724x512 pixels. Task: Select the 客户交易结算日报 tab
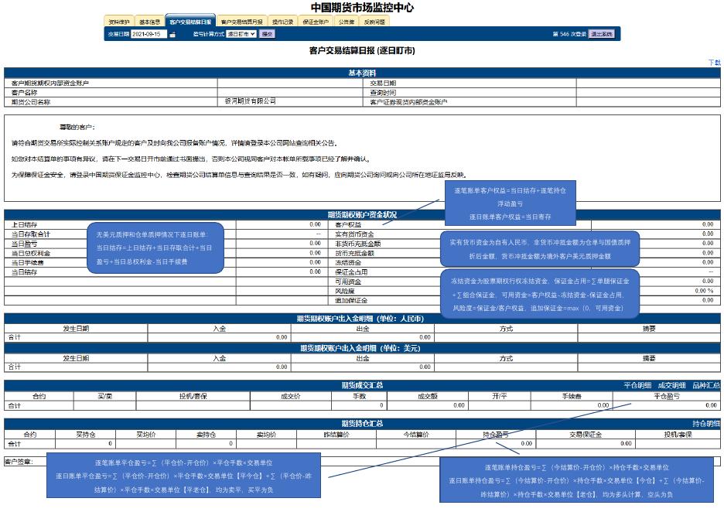(x=190, y=22)
